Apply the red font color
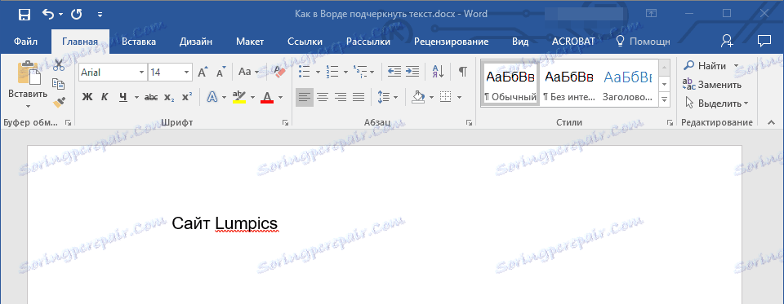Image resolution: width=784 pixels, height=304 pixels. click(x=267, y=97)
